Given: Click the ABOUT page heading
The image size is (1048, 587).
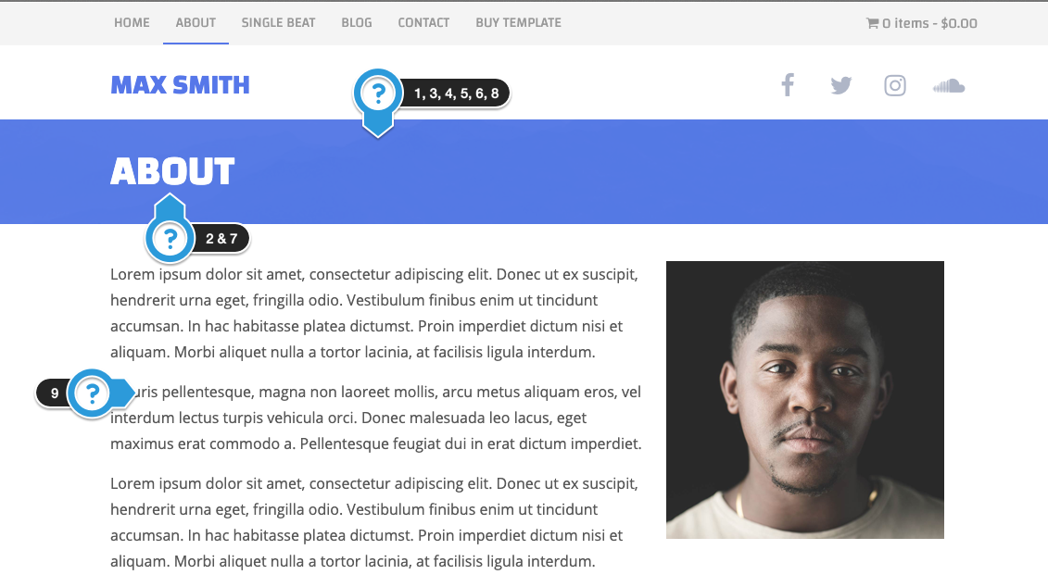Looking at the screenshot, I should click(x=172, y=171).
